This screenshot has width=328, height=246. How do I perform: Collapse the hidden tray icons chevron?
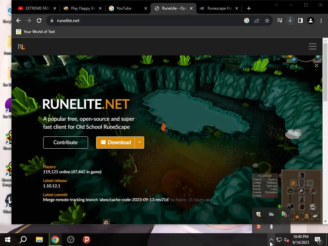(x=271, y=240)
